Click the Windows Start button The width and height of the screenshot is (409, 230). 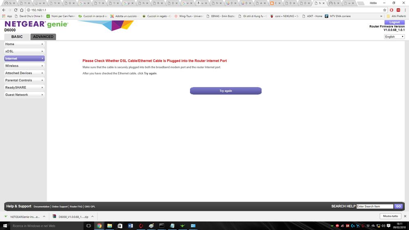pyautogui.click(x=5, y=225)
